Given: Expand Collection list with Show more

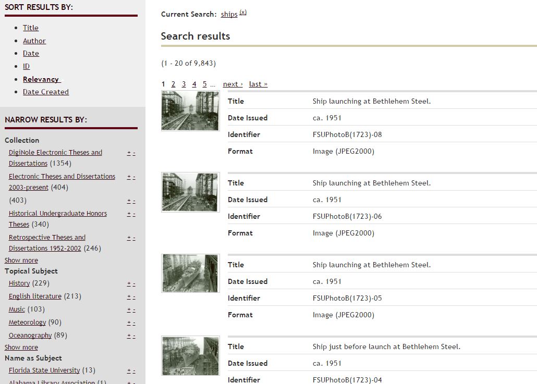Looking at the screenshot, I should coord(21,260).
